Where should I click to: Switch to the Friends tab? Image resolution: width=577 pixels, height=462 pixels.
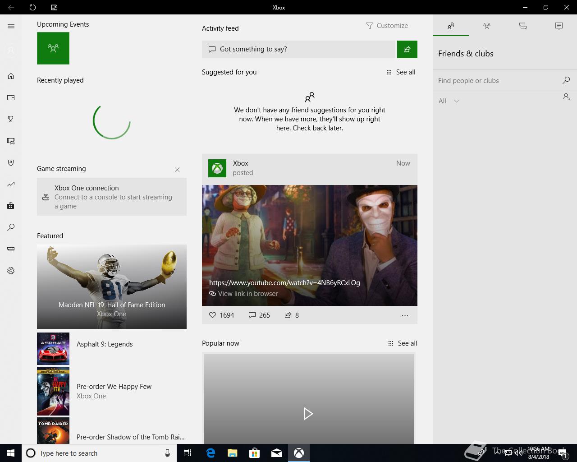451,26
